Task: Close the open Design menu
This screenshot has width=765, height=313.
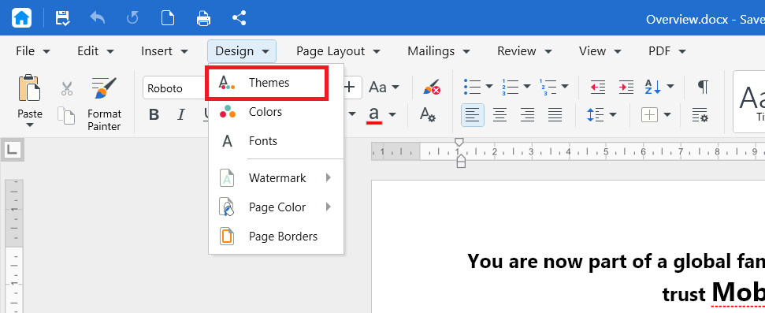Action: tap(242, 51)
